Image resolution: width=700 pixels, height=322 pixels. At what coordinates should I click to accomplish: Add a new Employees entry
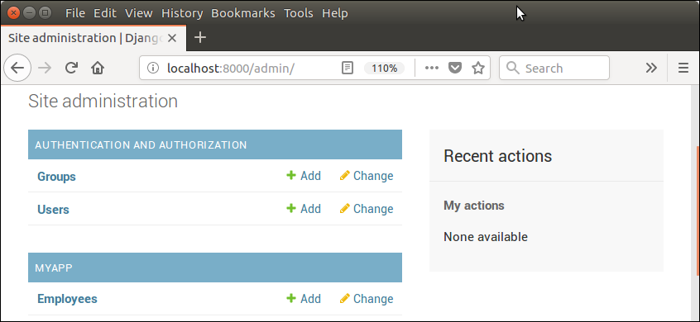pos(304,298)
